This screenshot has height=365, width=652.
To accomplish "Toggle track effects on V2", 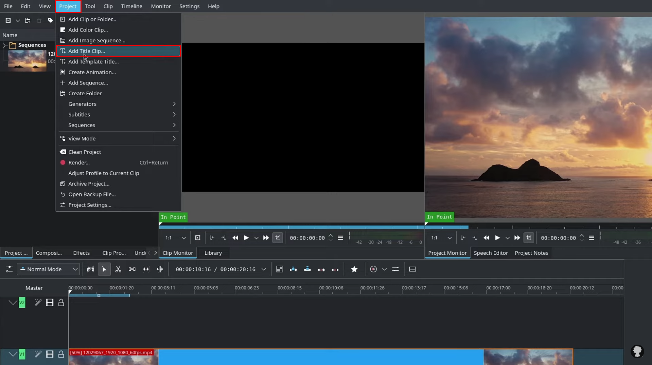I will point(38,302).
